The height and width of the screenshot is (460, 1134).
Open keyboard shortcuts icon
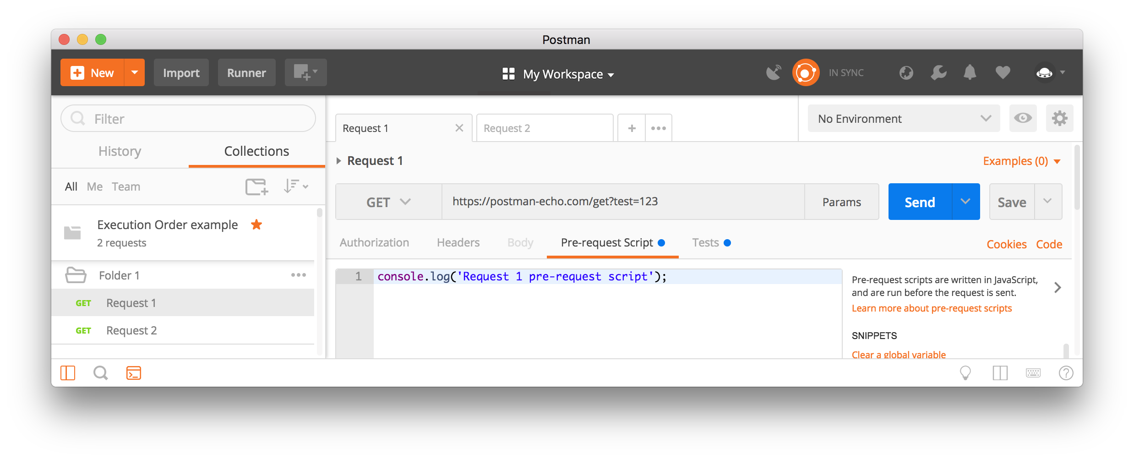(x=1033, y=373)
